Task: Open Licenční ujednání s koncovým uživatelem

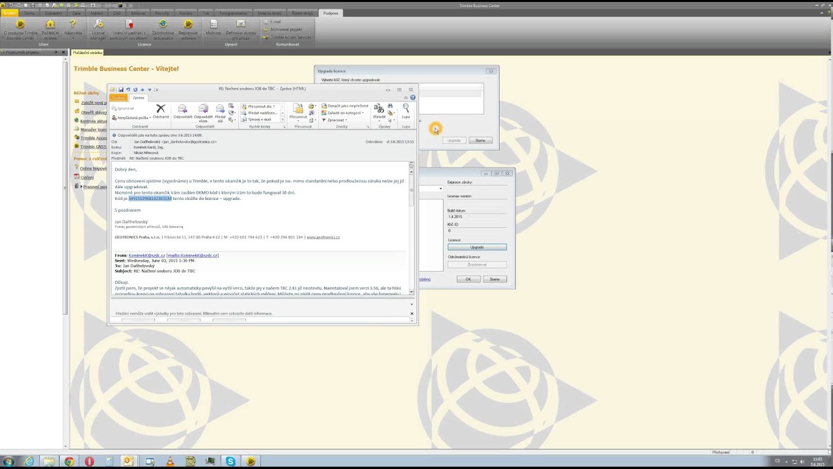Action: (x=128, y=29)
